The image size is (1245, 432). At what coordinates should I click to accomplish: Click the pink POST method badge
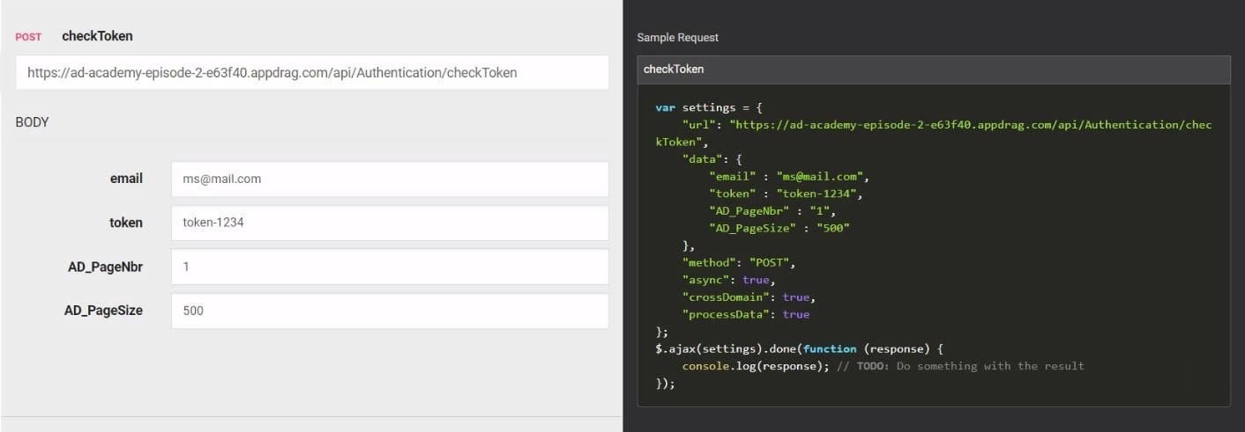[x=28, y=37]
